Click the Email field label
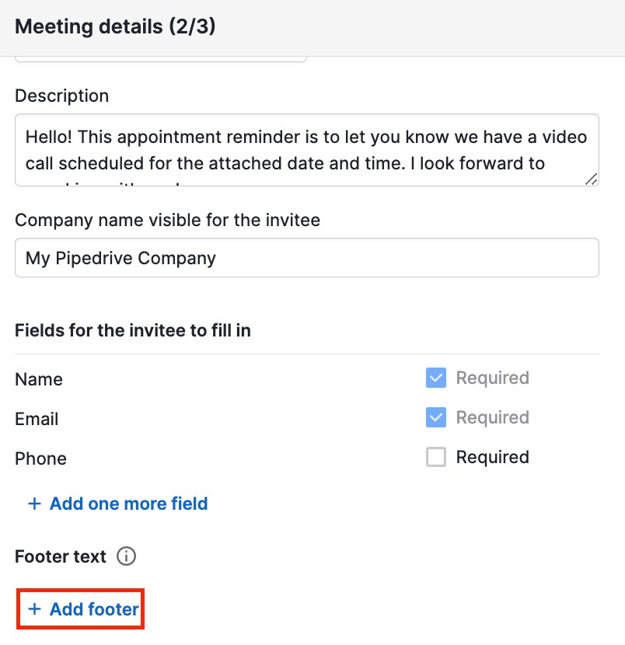The image size is (625, 645). point(37,419)
